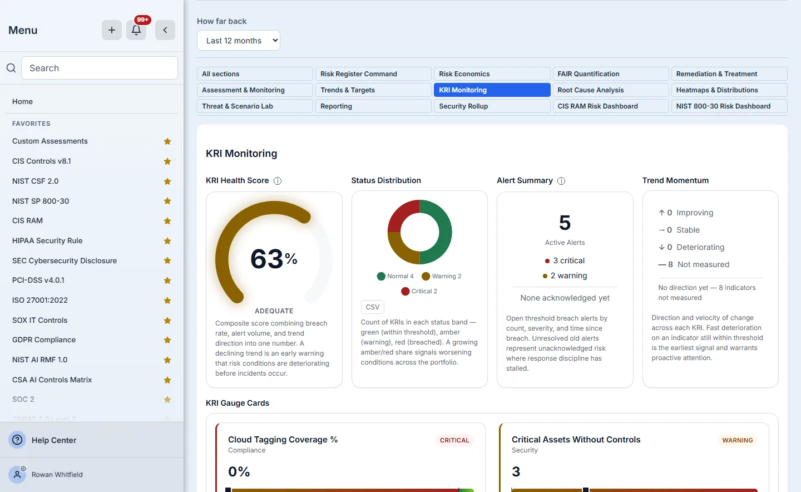Show info for KRI Health Score
This screenshot has width=801, height=492.
(x=278, y=181)
